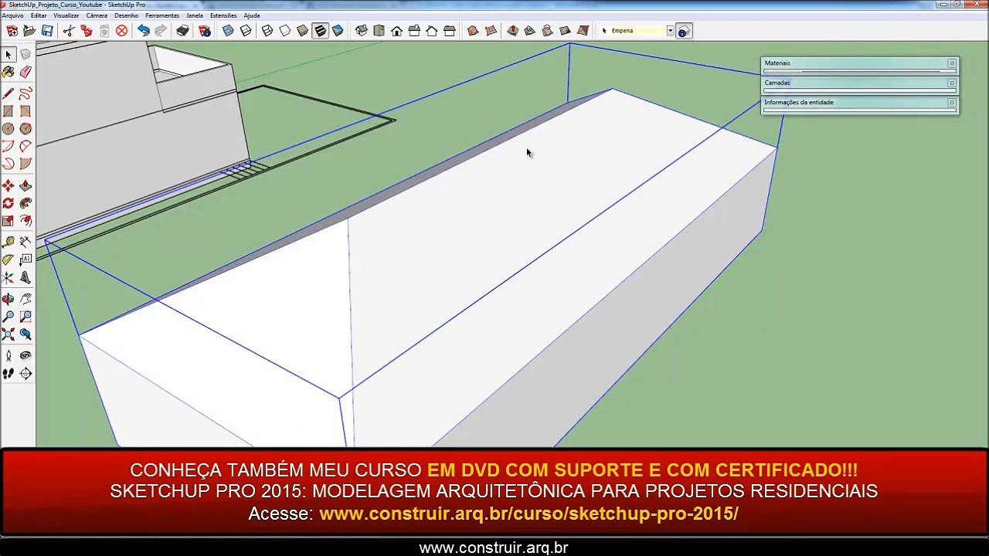
Task: Click the red Erase/Delete circle icon
Action: click(x=121, y=31)
